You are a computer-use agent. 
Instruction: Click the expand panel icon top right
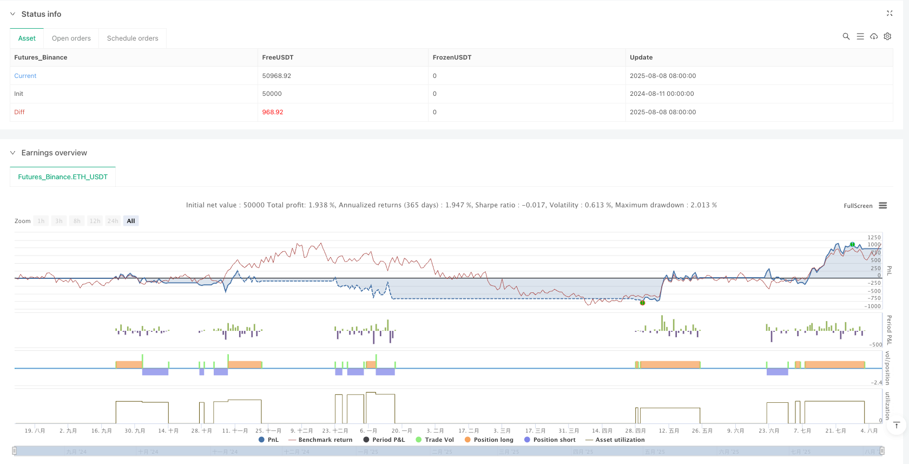click(890, 14)
